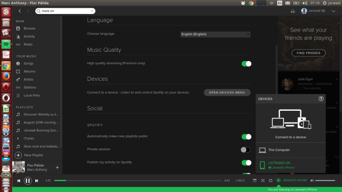Open Local Files in the sidebar
This screenshot has width=342, height=192.
32,95
